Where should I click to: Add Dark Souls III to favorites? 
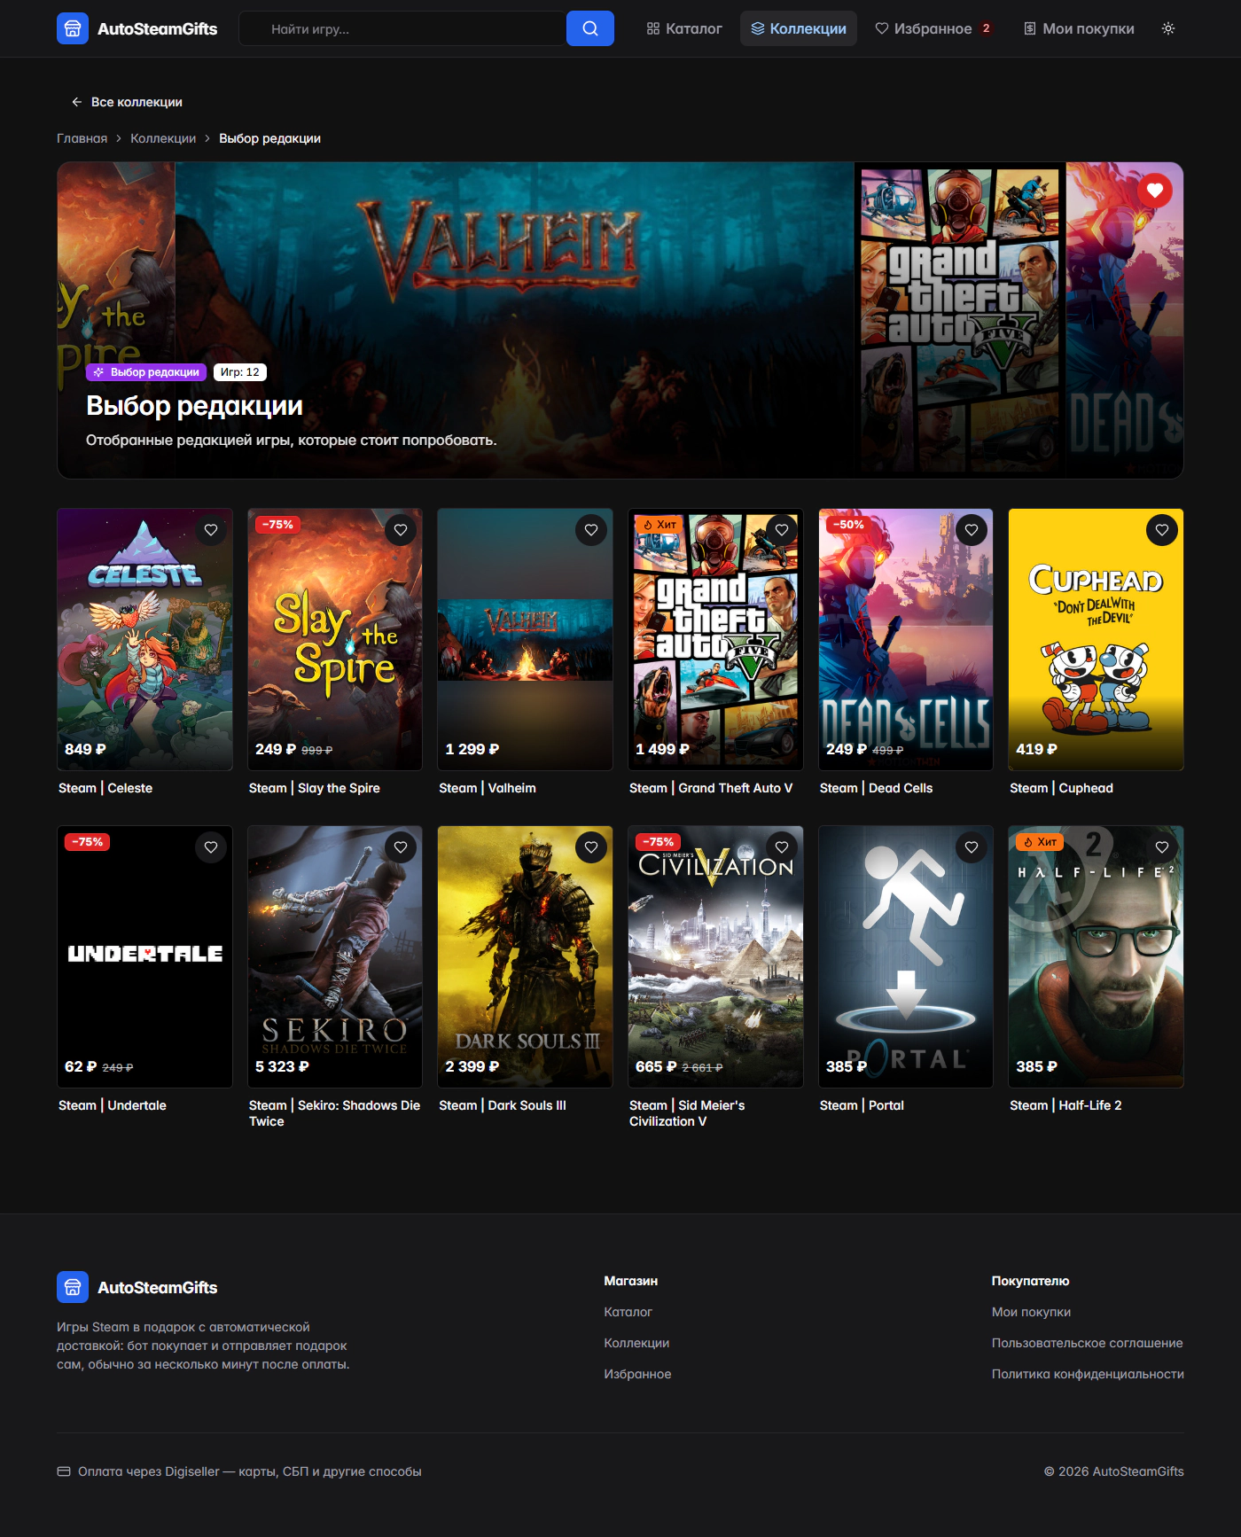pyautogui.click(x=591, y=847)
